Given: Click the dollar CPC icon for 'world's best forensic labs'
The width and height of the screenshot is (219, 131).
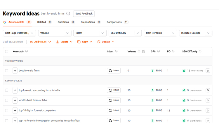Looking at the screenshot, I should coord(152,100).
